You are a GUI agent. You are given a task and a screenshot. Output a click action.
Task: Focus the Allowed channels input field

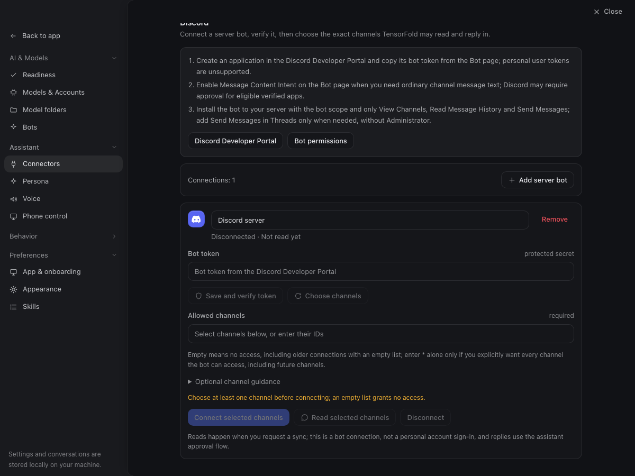(x=381, y=334)
